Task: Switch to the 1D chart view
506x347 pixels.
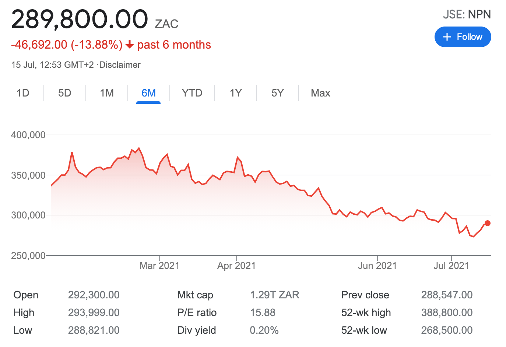Action: (23, 93)
